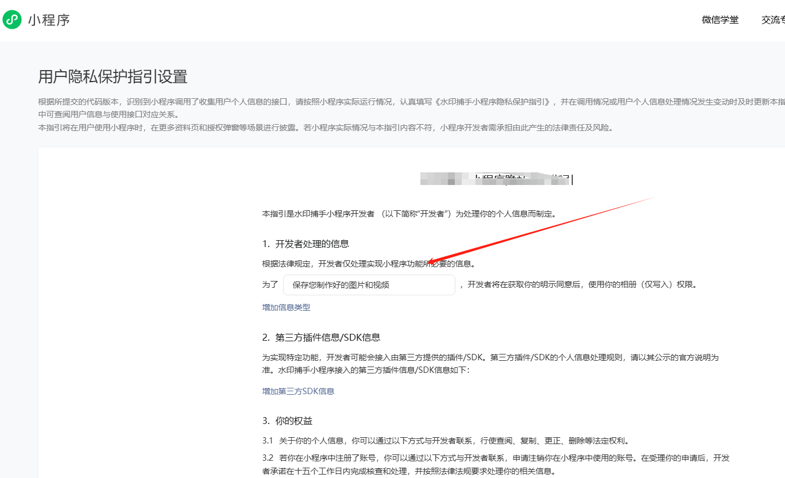
Task: Click the heading 2. 第三方插件信息/SDK信息
Action: tap(321, 337)
